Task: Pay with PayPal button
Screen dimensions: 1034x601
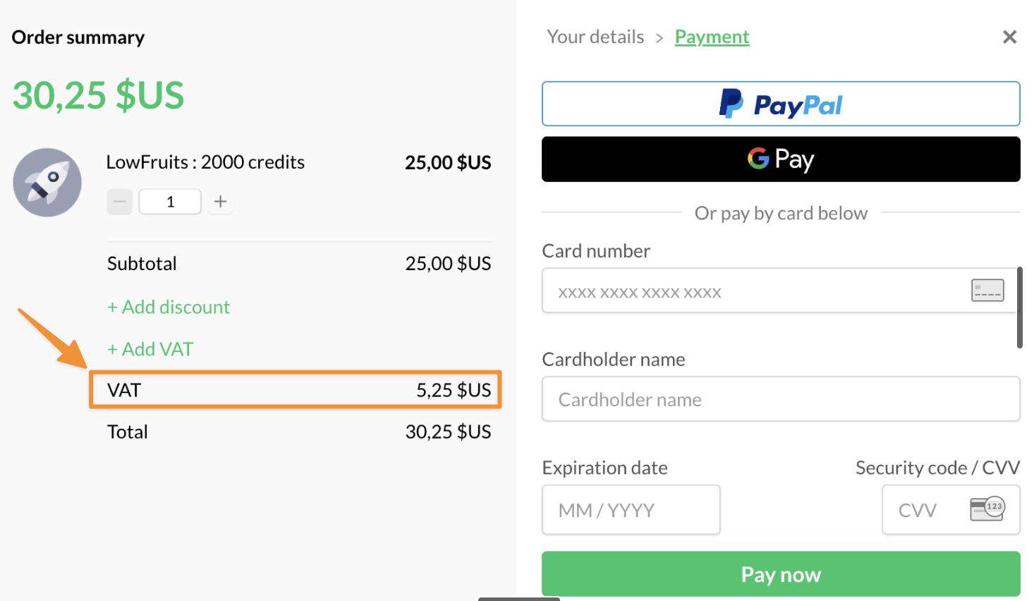Action: pyautogui.click(x=780, y=104)
